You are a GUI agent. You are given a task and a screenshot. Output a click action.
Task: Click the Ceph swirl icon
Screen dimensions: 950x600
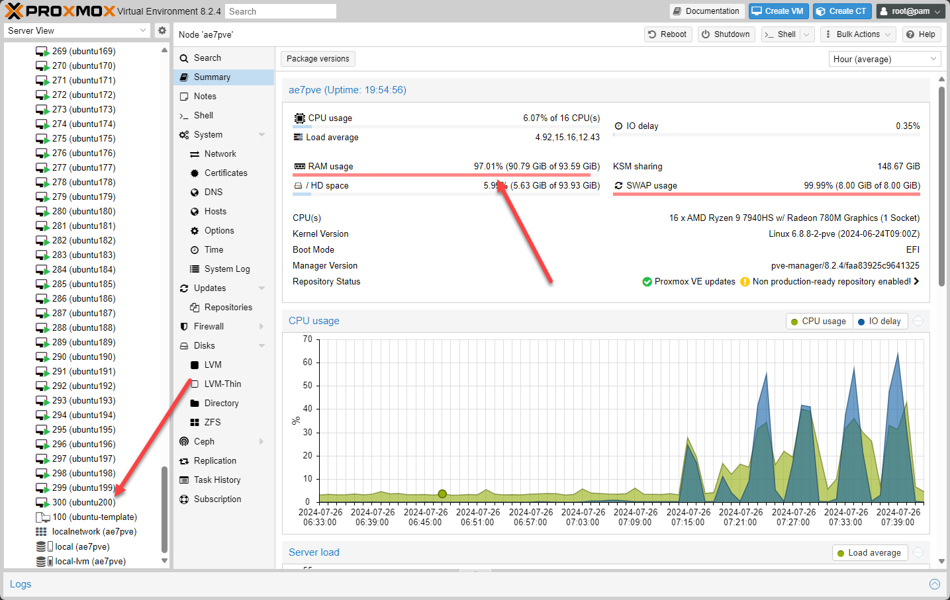(184, 442)
